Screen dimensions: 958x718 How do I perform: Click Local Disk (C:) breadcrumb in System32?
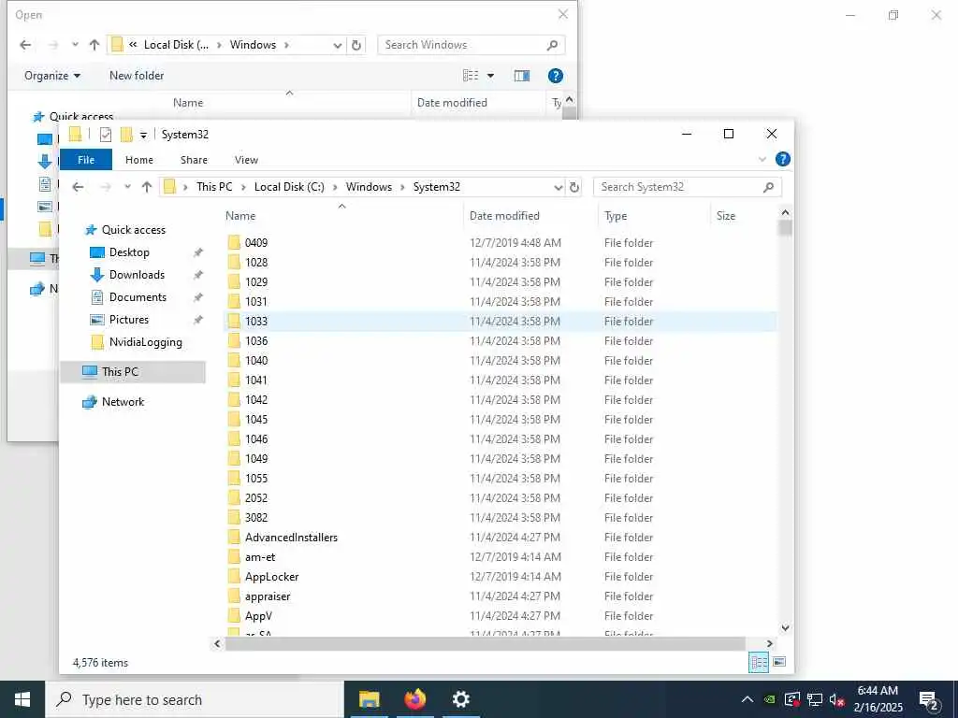click(289, 187)
